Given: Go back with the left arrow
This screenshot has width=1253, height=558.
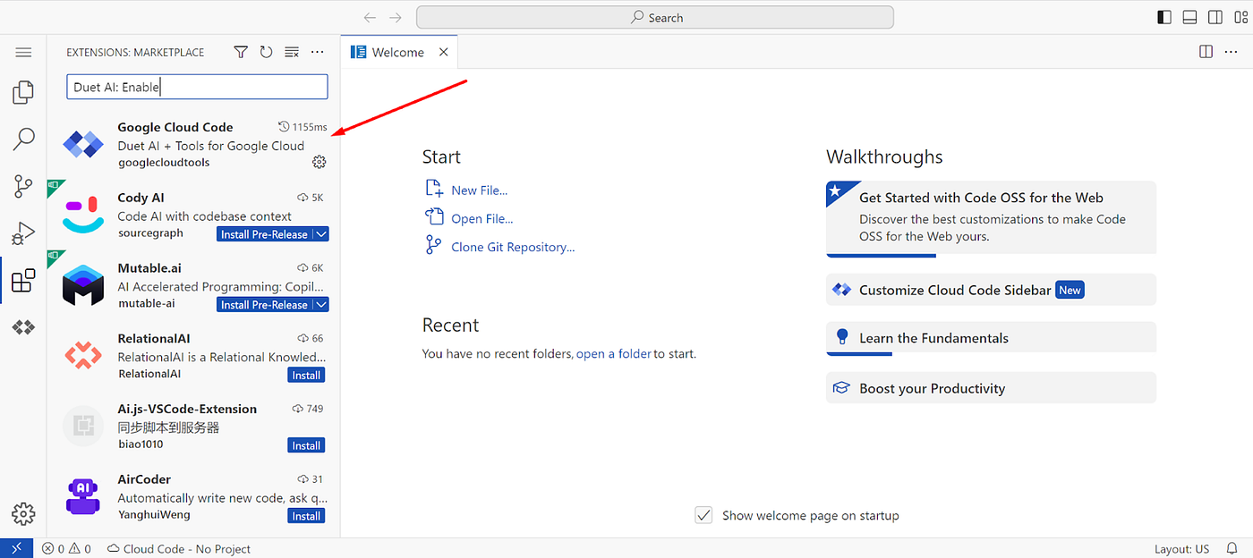Looking at the screenshot, I should [x=371, y=18].
